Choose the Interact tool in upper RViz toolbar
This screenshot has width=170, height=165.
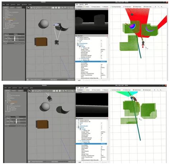point(80,7)
